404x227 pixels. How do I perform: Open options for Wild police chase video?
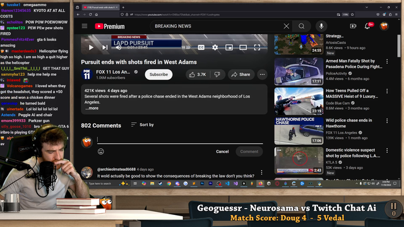pos(387,120)
